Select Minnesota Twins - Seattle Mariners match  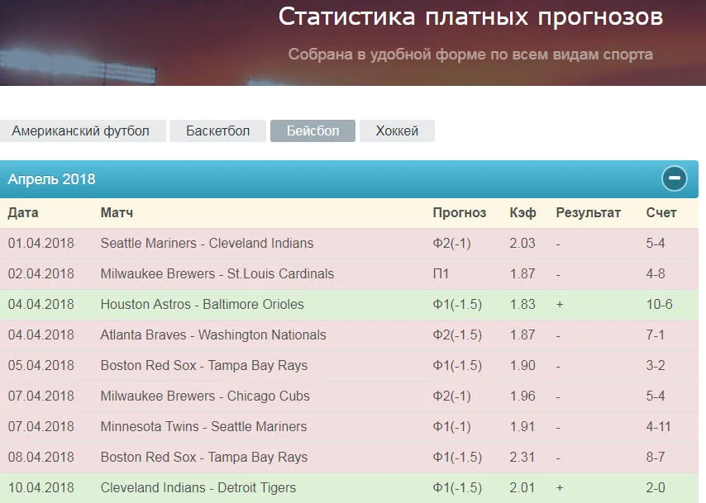203,426
